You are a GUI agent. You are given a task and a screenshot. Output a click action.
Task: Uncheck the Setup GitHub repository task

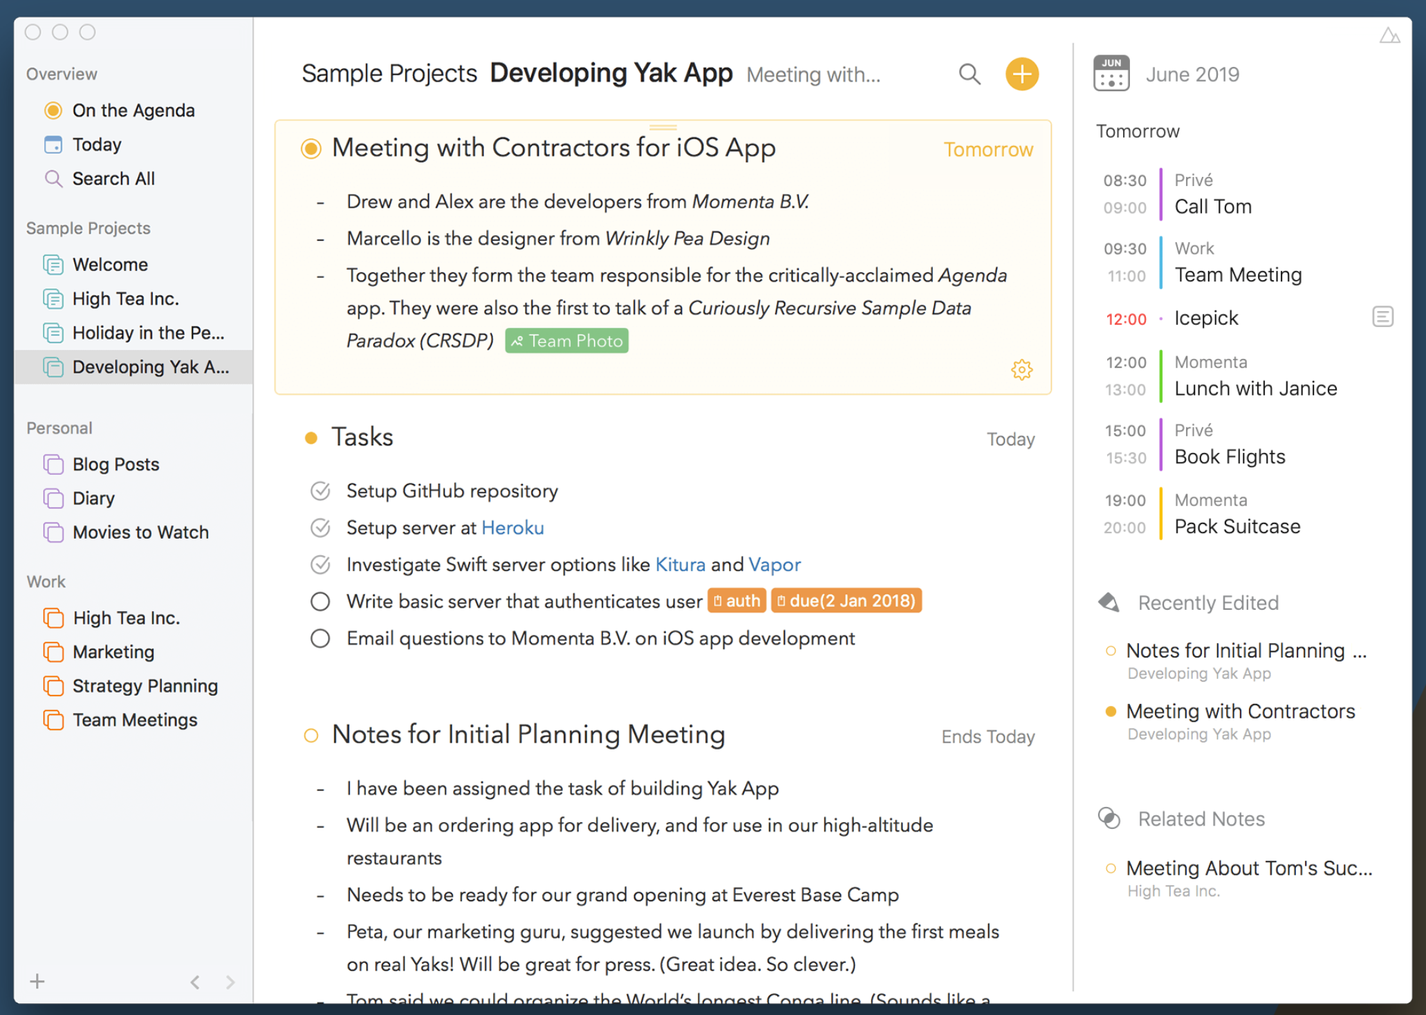[320, 491]
